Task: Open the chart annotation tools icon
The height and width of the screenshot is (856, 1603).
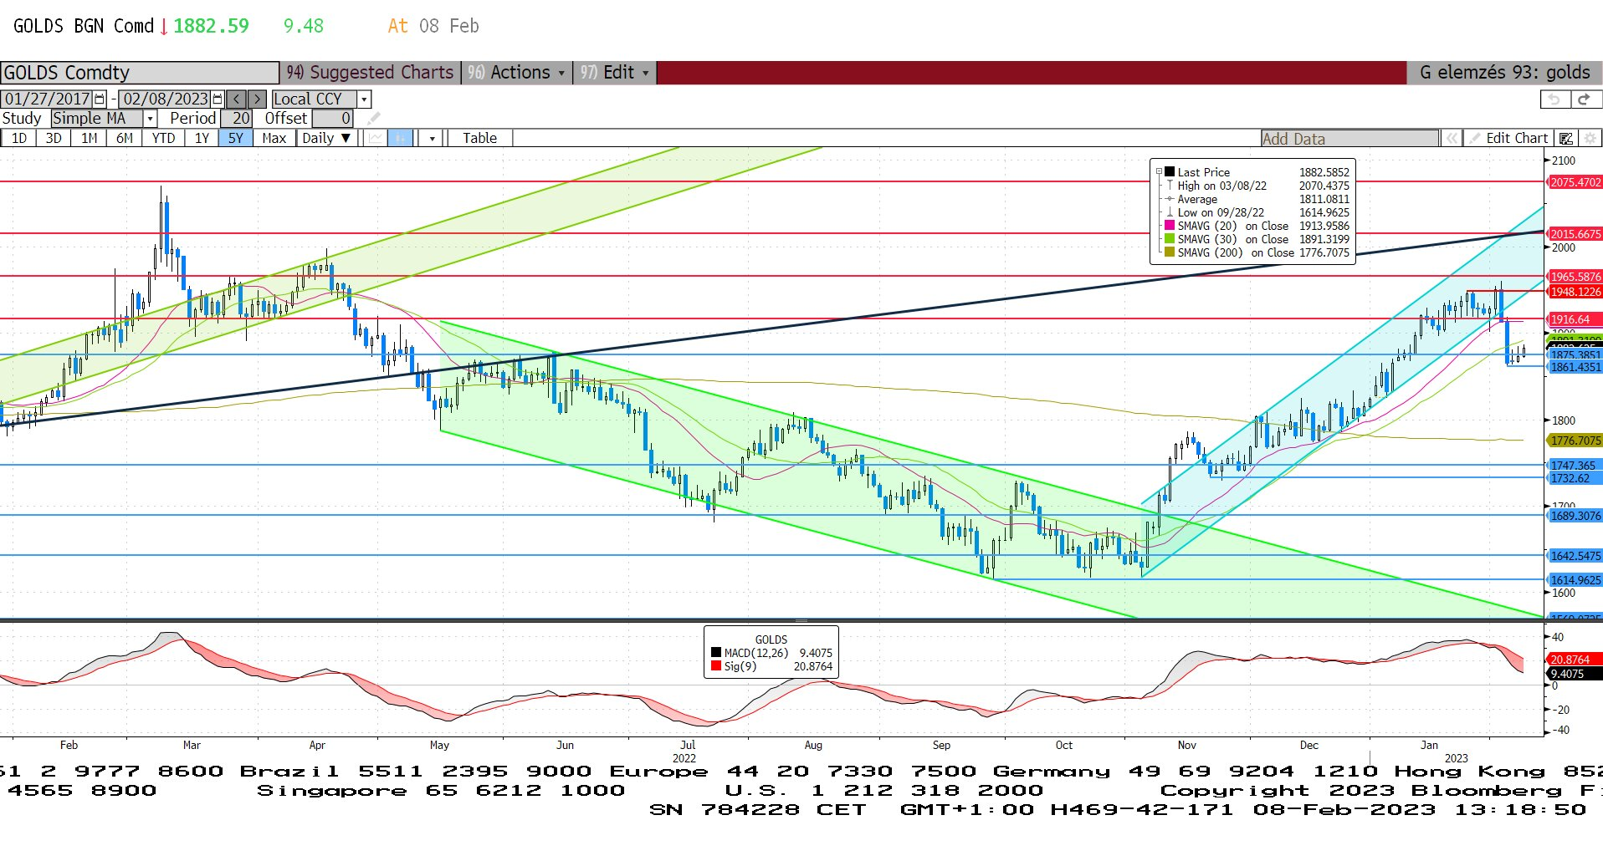Action: pos(1565,138)
